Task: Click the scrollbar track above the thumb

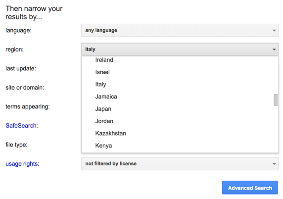Action: coord(276,75)
